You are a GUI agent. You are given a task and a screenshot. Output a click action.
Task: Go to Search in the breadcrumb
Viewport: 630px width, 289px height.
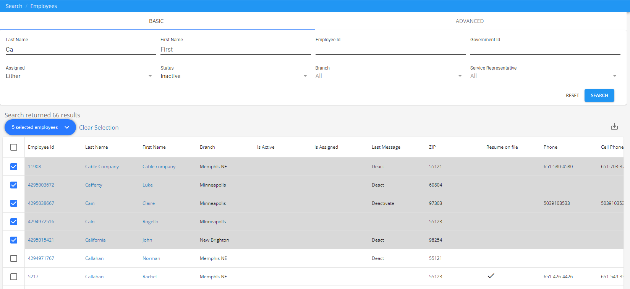click(14, 6)
